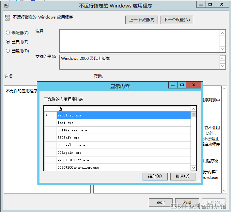Click row header beside inst.exe
The image size is (231, 212).
click(x=51, y=123)
